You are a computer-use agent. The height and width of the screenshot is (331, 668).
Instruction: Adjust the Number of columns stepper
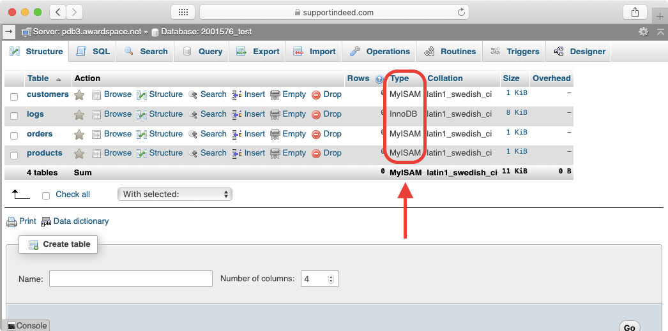pyautogui.click(x=331, y=279)
